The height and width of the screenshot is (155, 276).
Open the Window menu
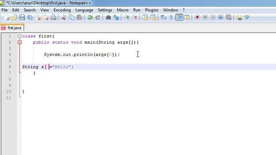(171, 10)
